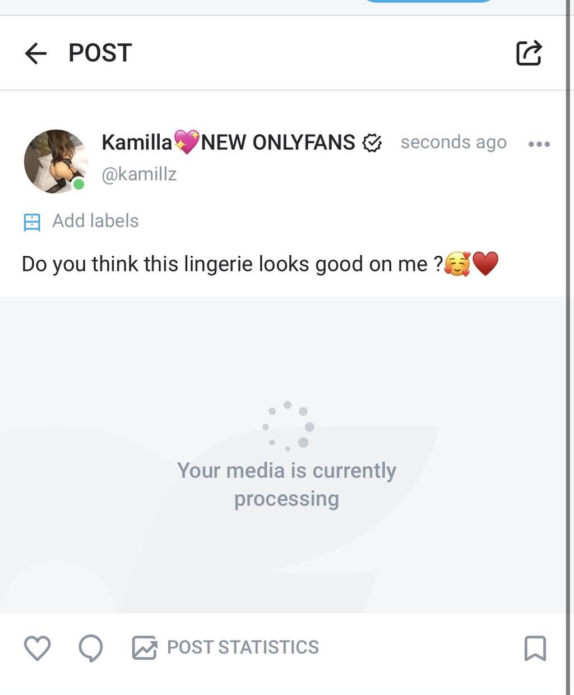Click the loading spinner in the media area

coord(288,426)
